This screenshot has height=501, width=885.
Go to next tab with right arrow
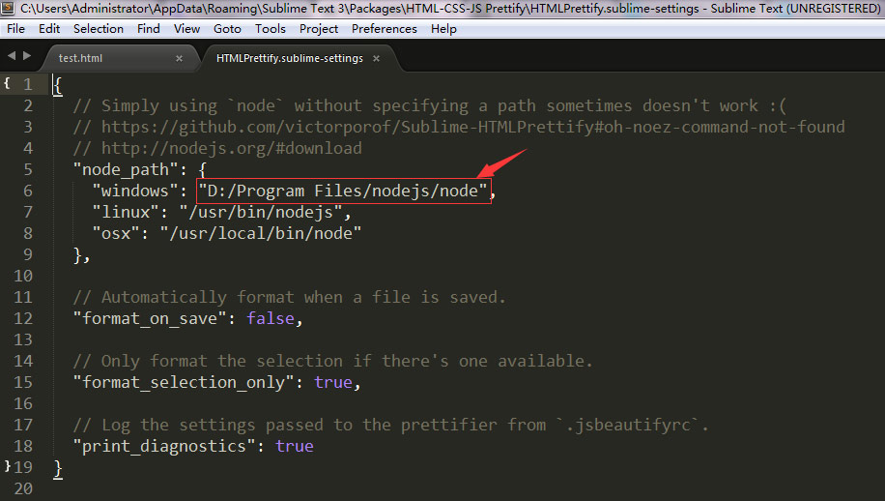[26, 56]
